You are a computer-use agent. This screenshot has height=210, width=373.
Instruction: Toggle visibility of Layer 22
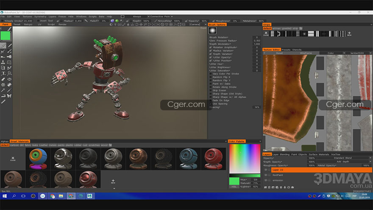266,170
